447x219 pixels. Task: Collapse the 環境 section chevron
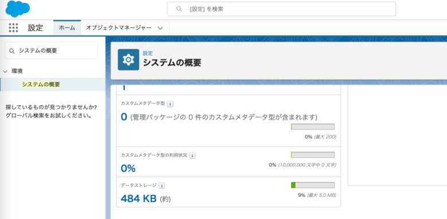click(5, 71)
